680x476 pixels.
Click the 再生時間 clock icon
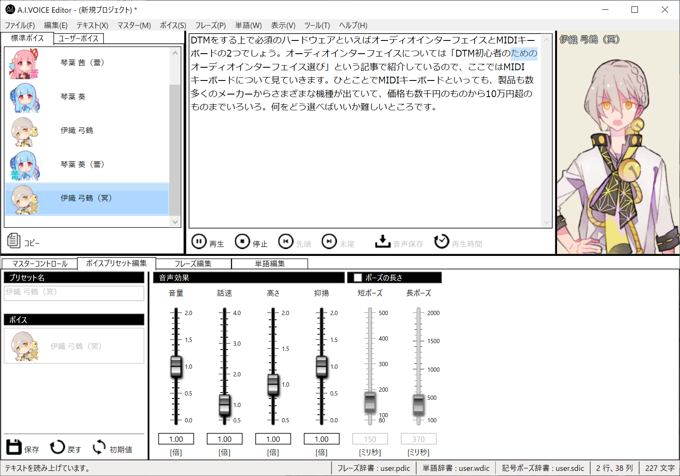(441, 241)
